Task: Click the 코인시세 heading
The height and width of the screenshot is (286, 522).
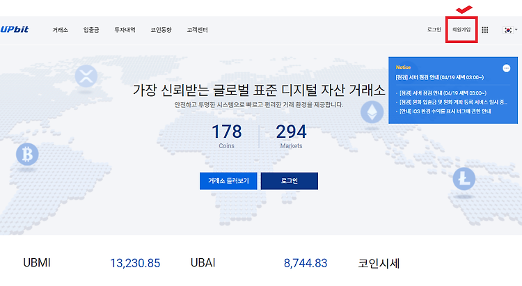Action: tap(379, 263)
